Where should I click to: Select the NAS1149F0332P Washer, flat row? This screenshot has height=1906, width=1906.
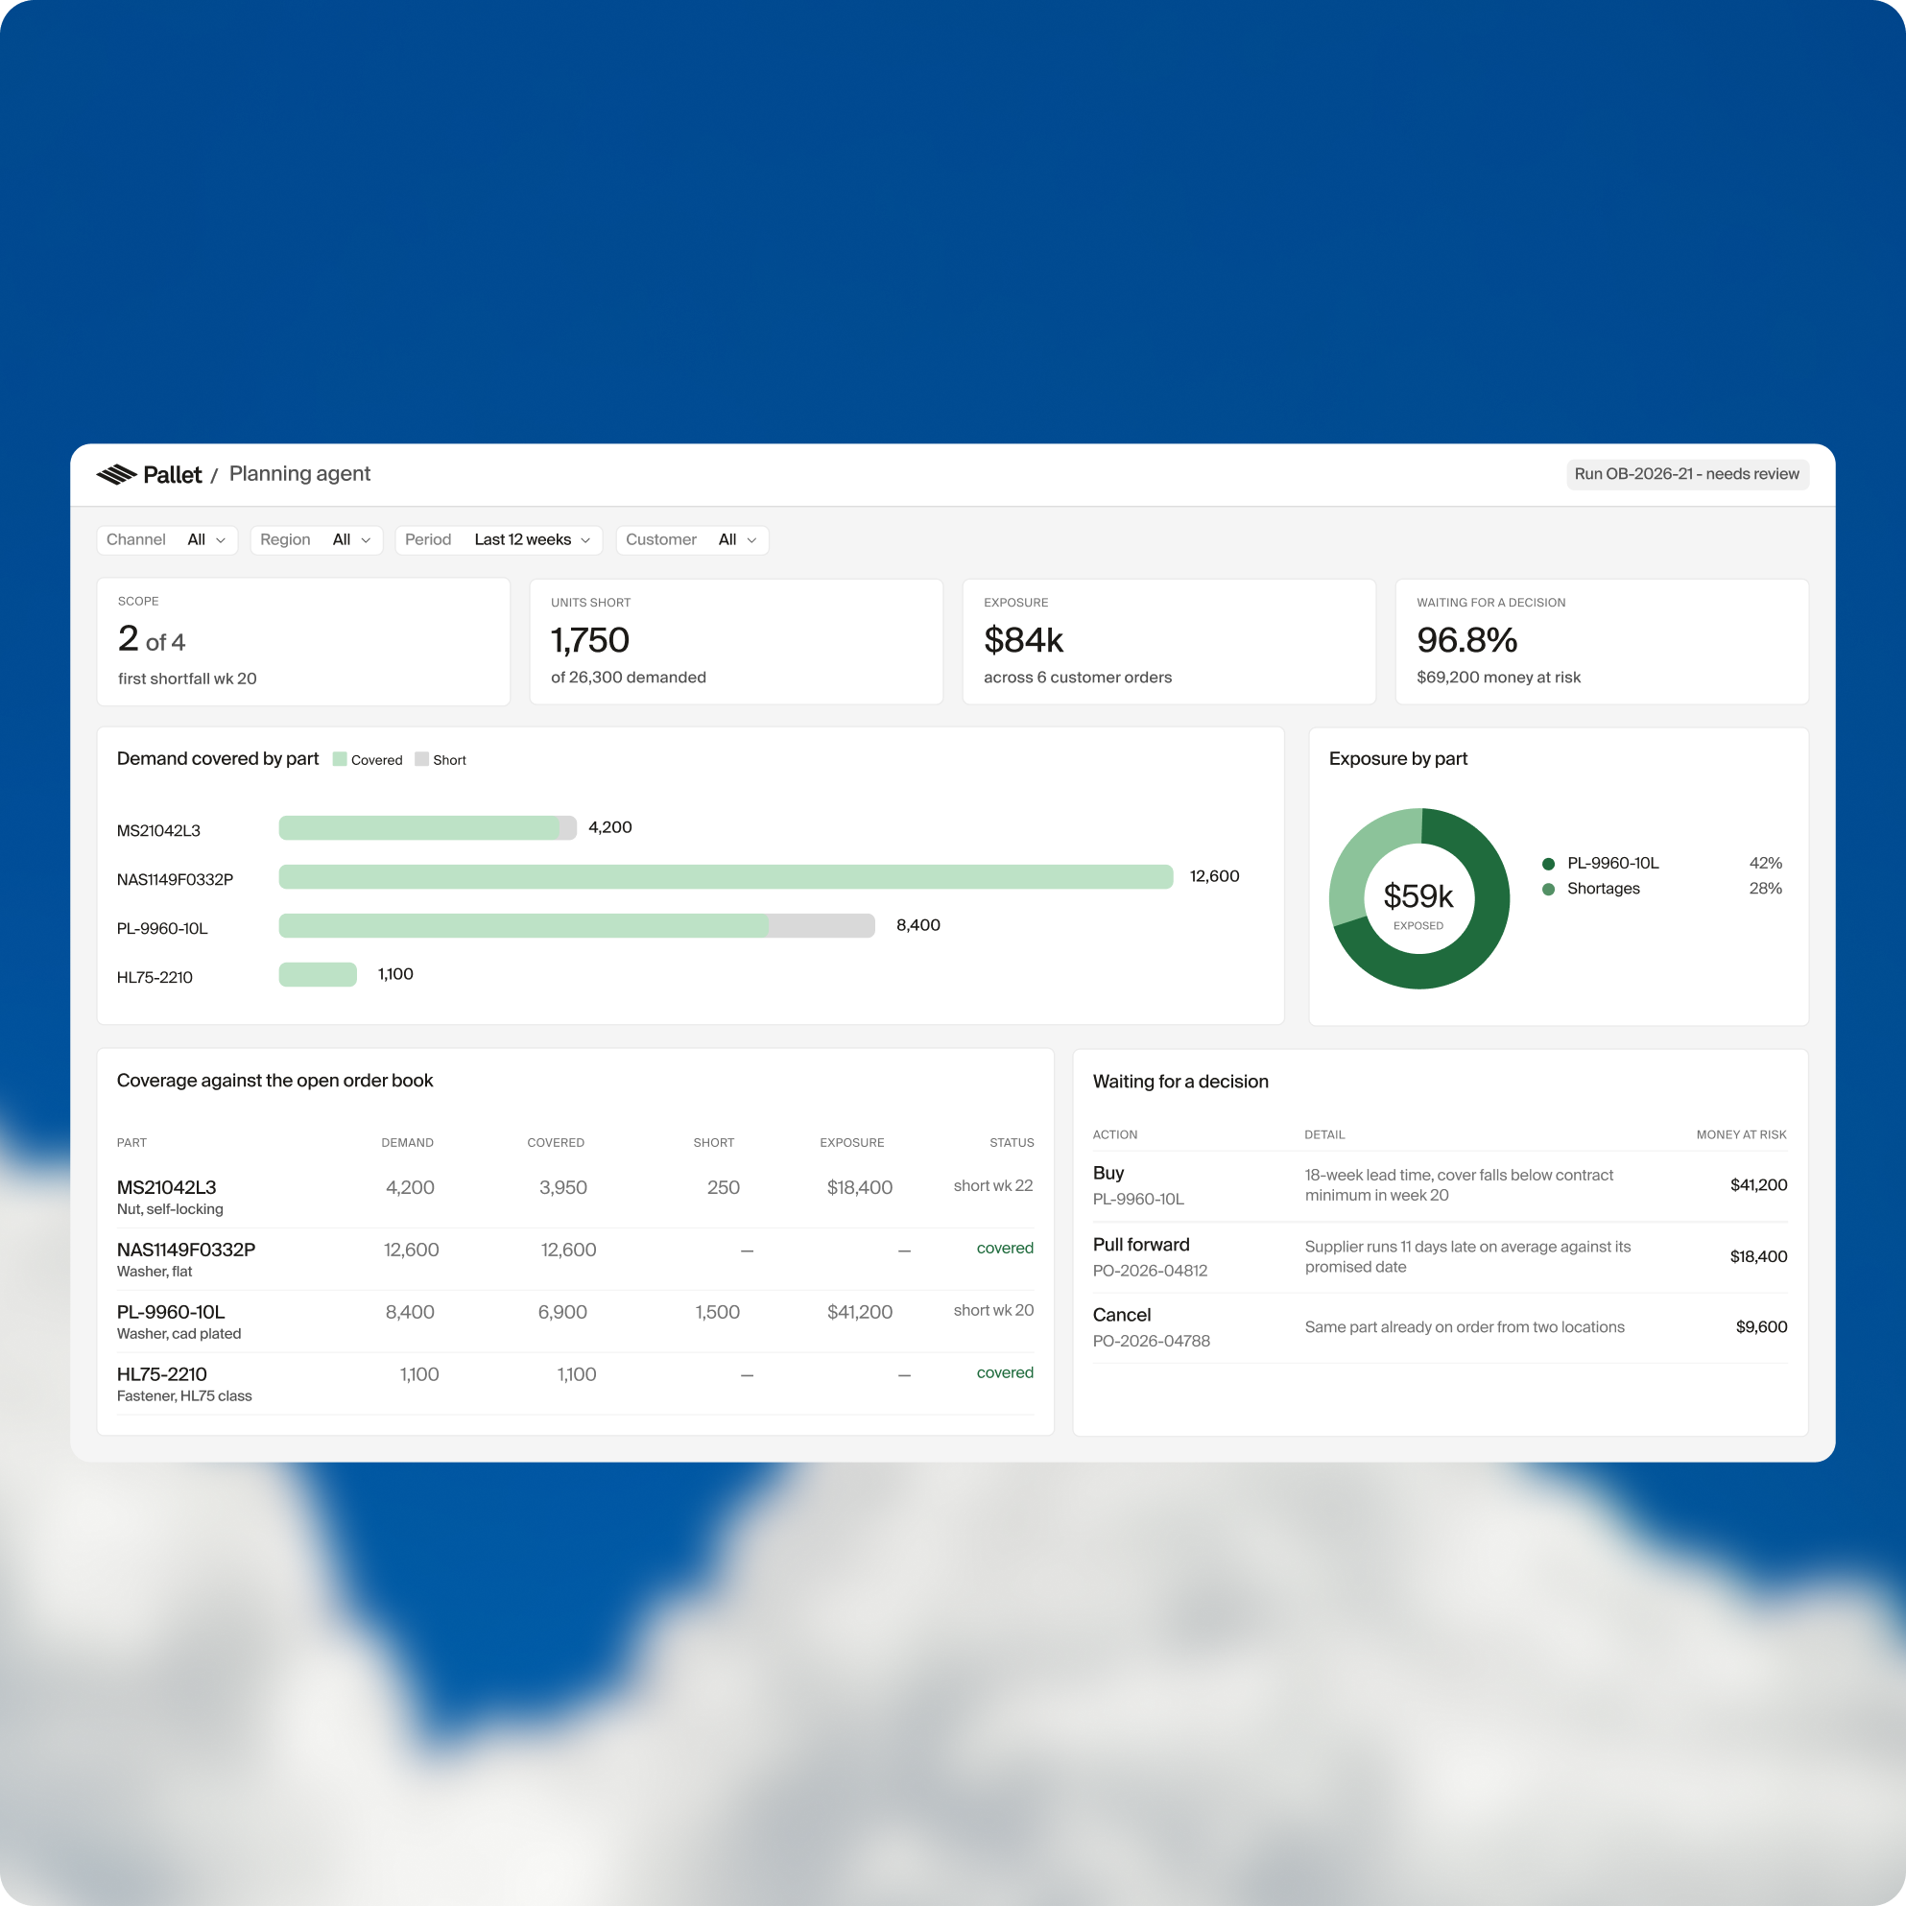point(575,1260)
